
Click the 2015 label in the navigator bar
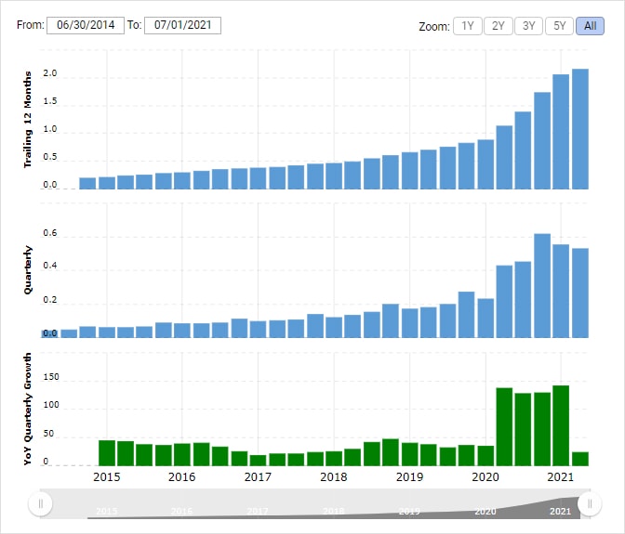click(x=106, y=511)
